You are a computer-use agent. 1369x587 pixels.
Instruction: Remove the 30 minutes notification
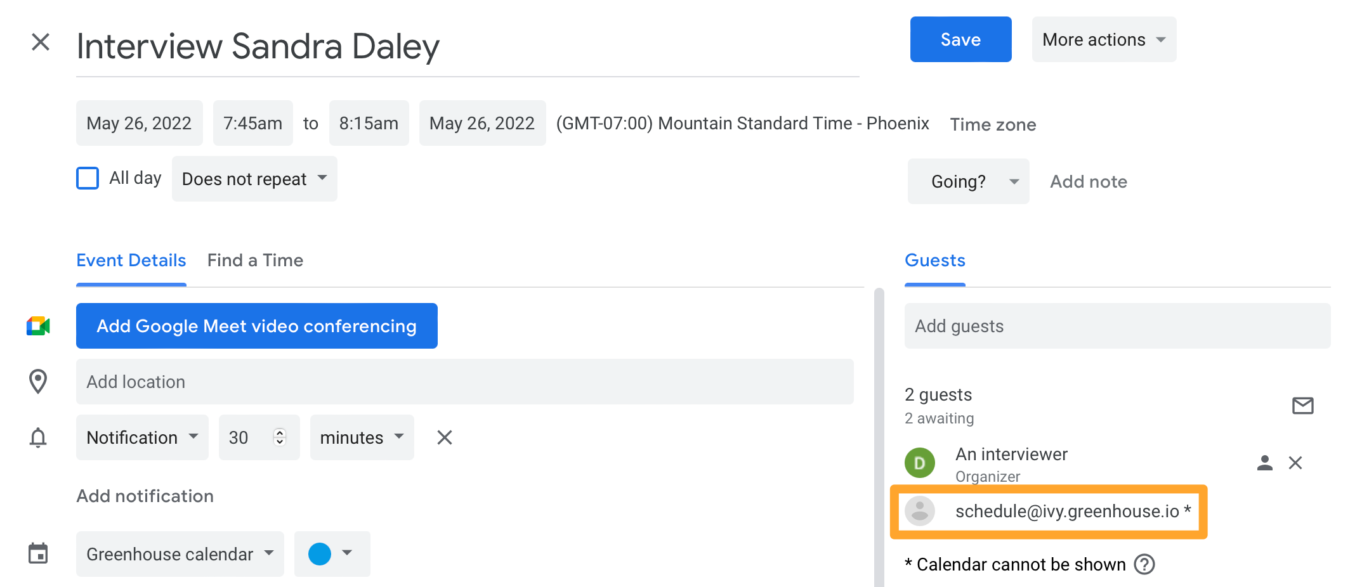pyautogui.click(x=445, y=437)
